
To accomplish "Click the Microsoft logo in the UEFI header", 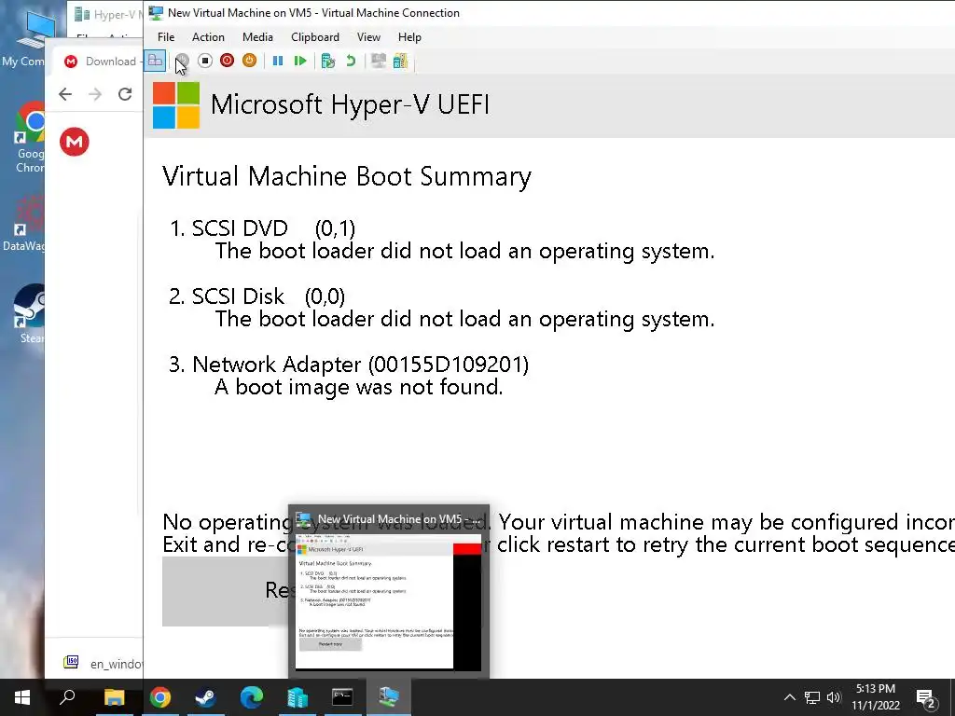I will pyautogui.click(x=176, y=105).
